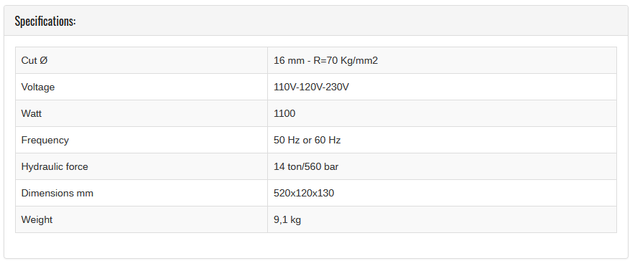Select the Cut Ø label cell

pos(142,60)
